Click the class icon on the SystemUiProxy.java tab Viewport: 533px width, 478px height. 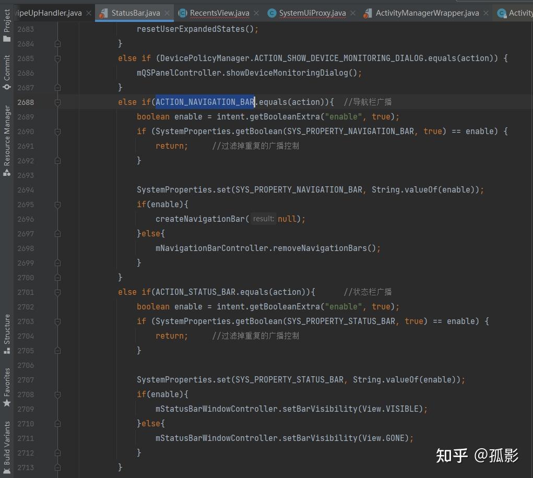click(x=272, y=13)
